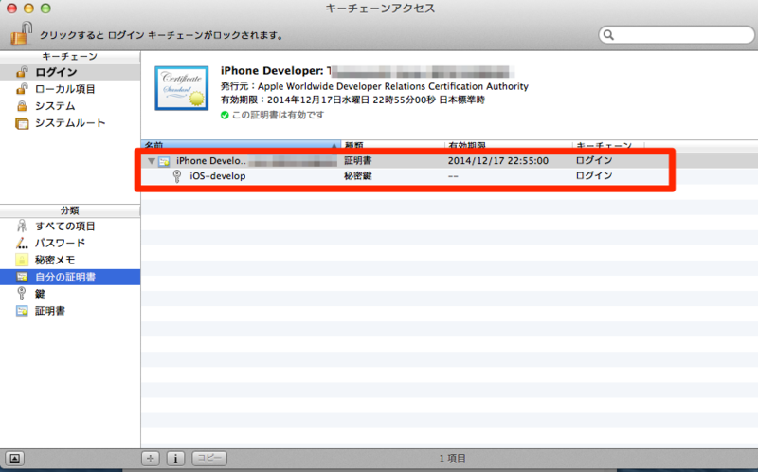
Task: Click certificate icon in iPhone Develo.. row
Action: coord(164,161)
